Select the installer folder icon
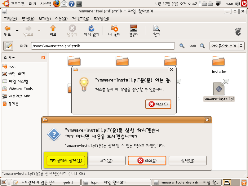Viewport: 248px width, 186px height. pyautogui.click(x=218, y=61)
